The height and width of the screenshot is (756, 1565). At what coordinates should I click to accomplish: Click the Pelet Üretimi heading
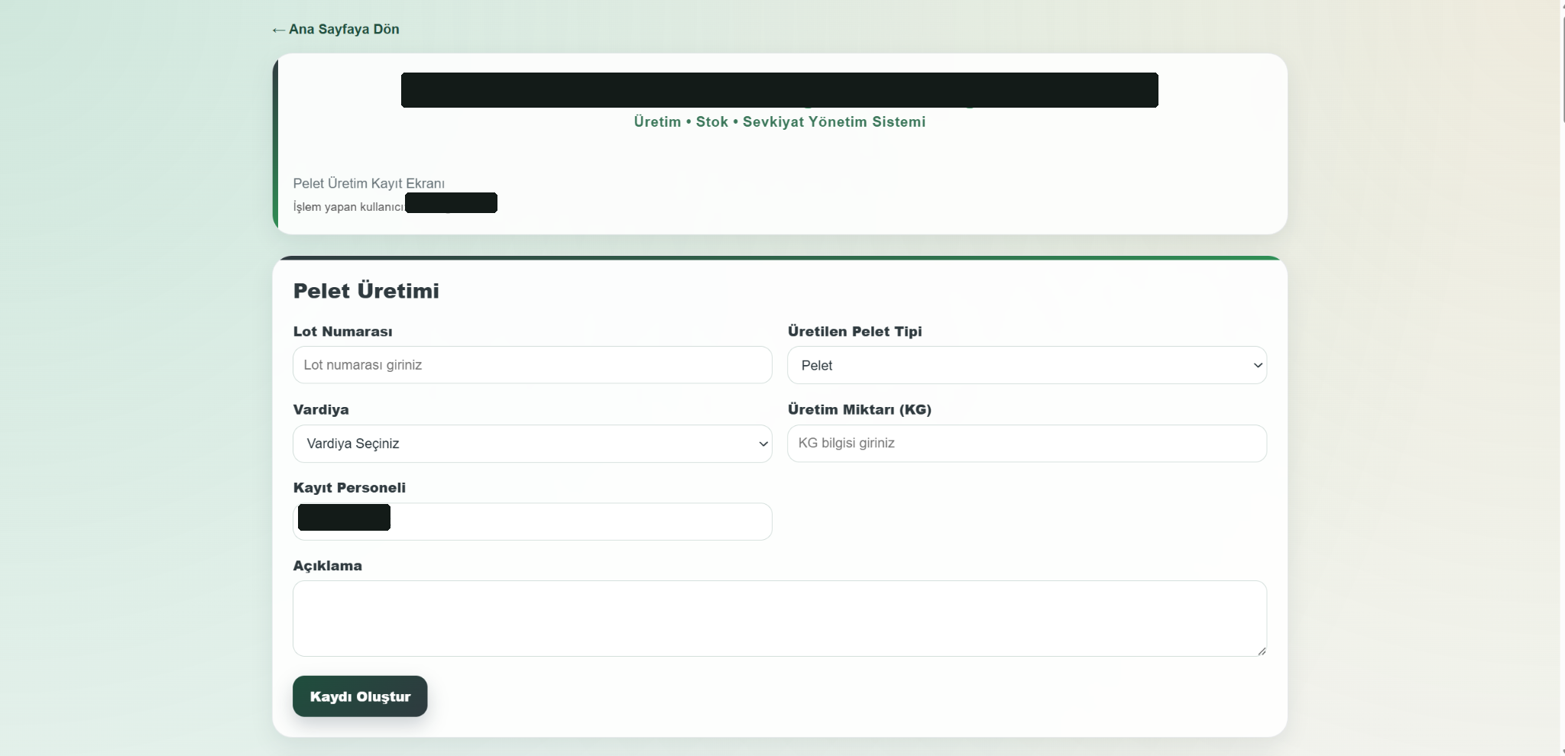tap(366, 291)
